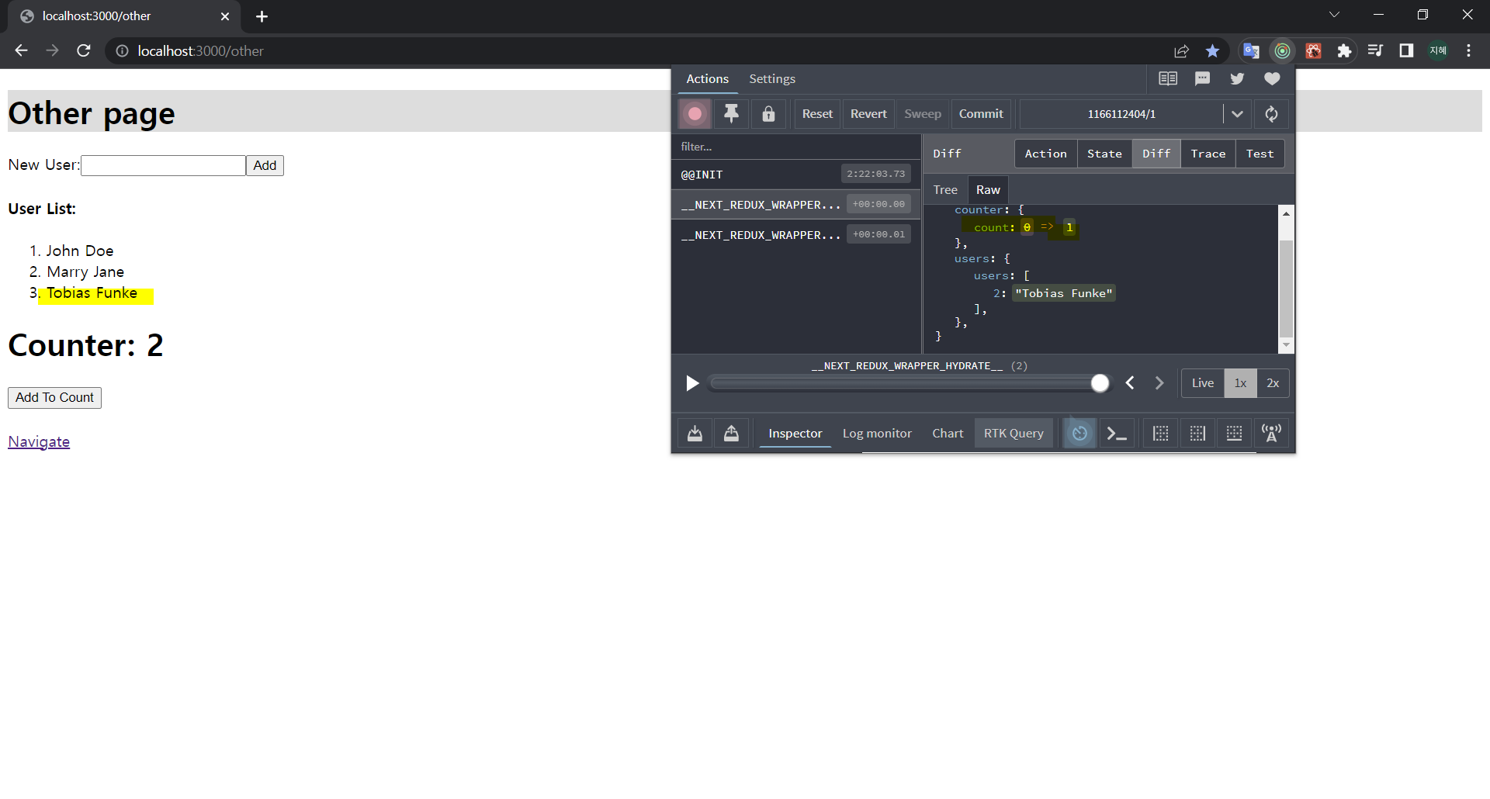Click the Add user button
This screenshot has width=1490, height=799.
click(265, 165)
